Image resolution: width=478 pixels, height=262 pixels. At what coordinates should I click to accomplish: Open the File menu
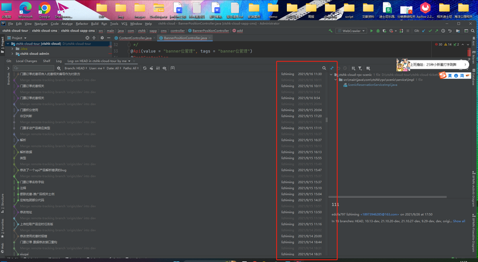pos(10,23)
